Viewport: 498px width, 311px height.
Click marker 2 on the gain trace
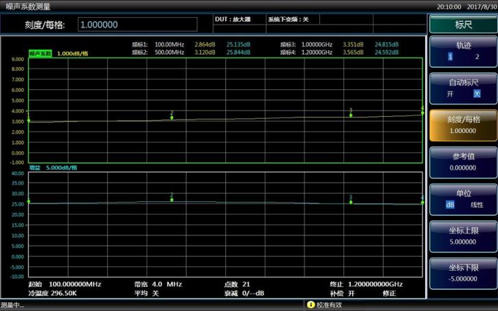click(x=172, y=199)
